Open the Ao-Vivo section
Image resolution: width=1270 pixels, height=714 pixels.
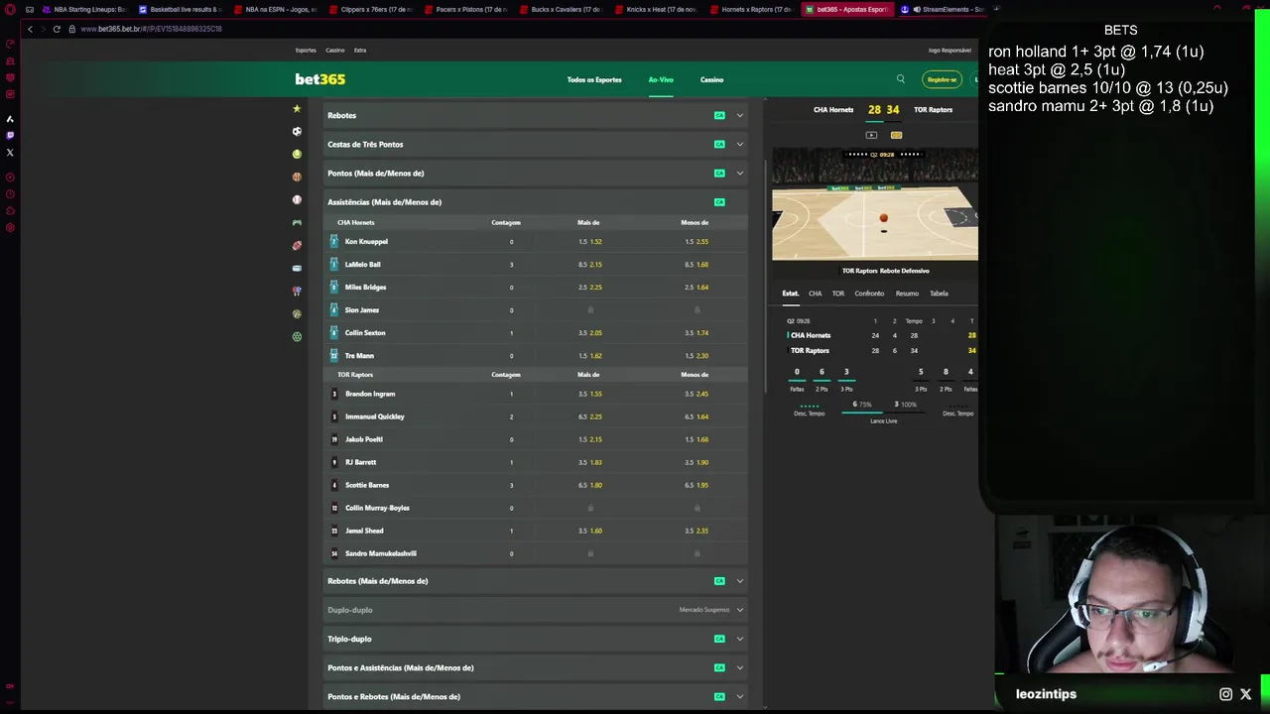(661, 79)
